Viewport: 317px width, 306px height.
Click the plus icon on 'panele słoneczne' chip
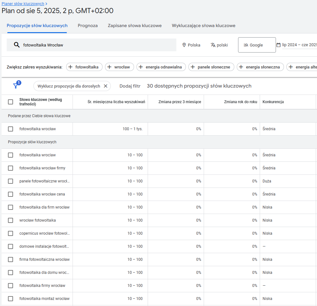(x=193, y=67)
